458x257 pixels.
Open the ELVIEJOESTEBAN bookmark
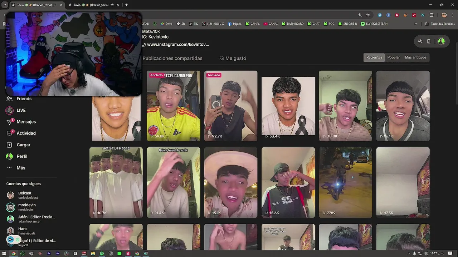374,24
